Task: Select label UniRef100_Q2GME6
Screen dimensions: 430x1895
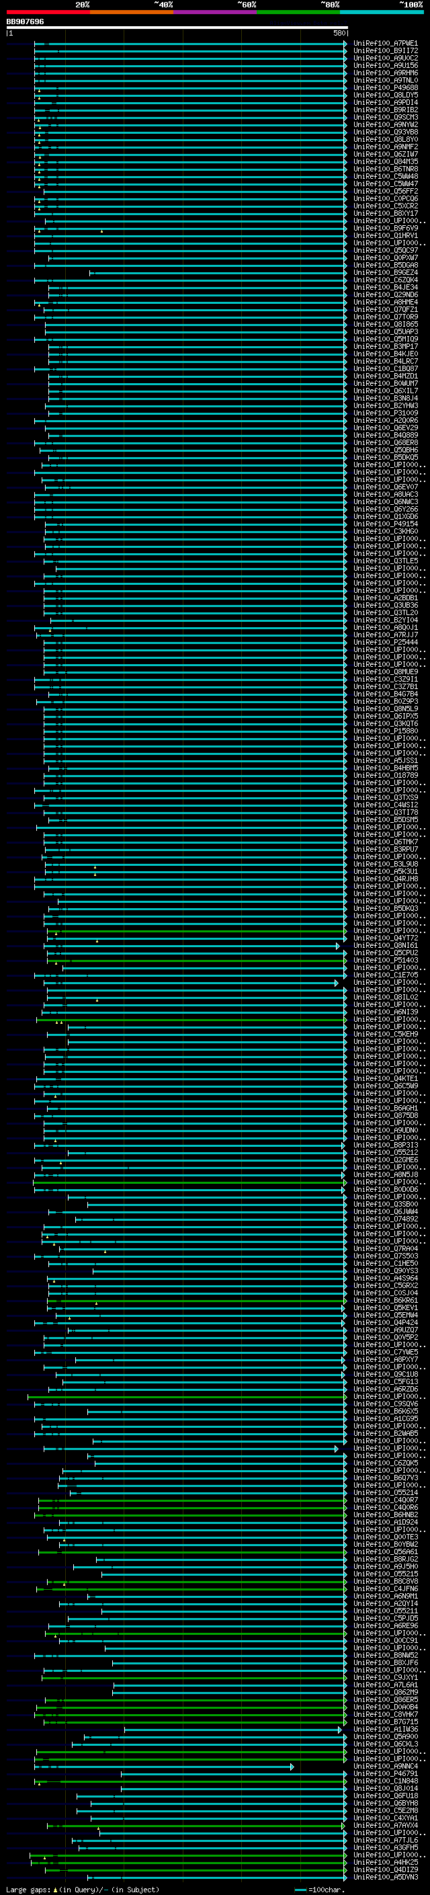Action: pyautogui.click(x=385, y=1160)
